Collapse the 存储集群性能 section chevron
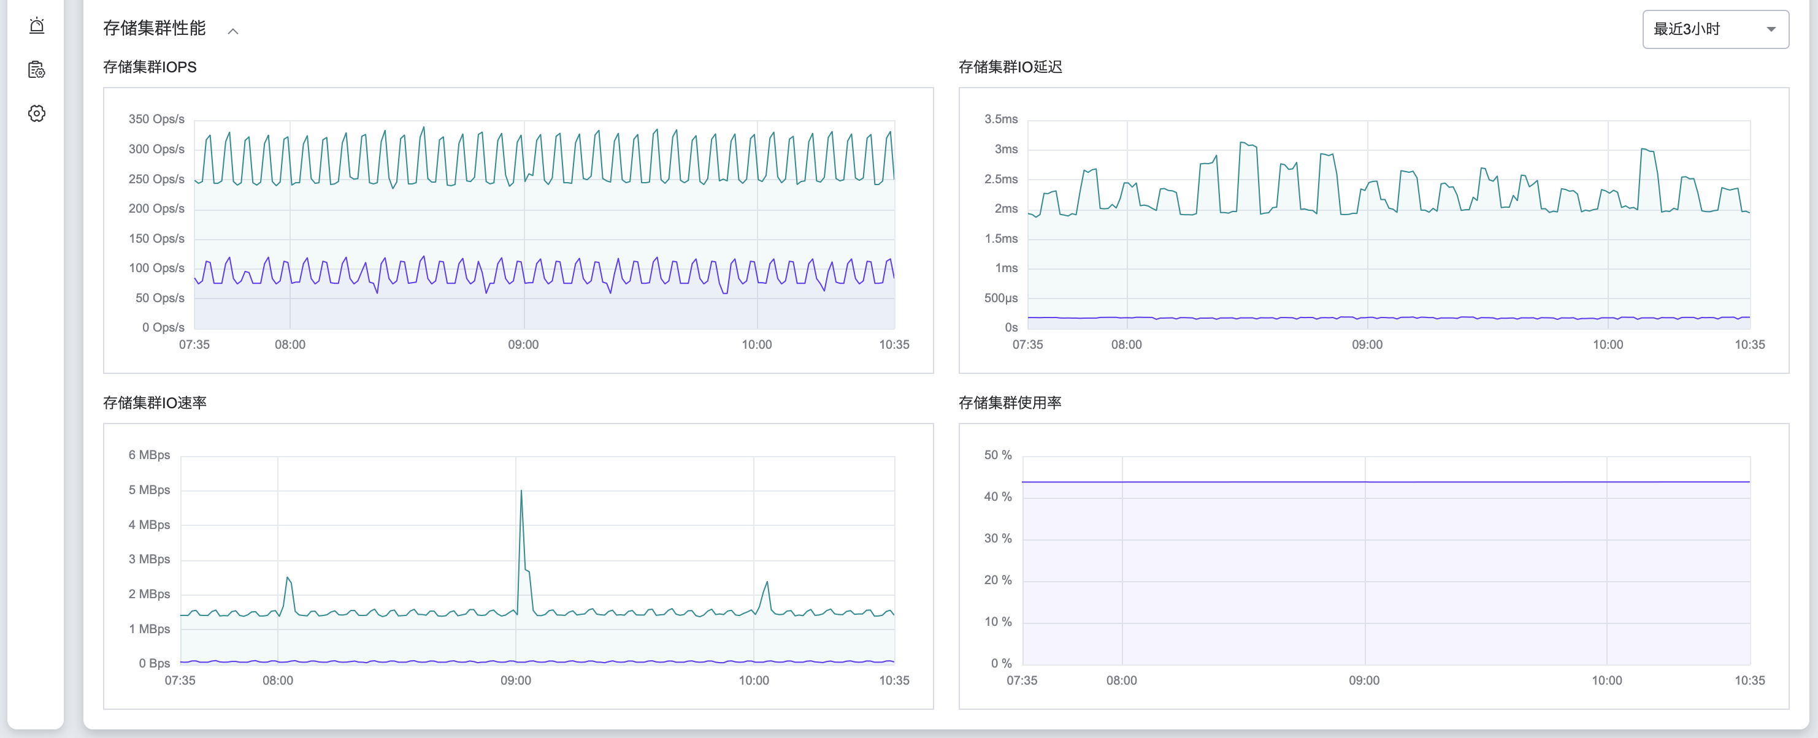Viewport: 1818px width, 738px height. point(233,30)
